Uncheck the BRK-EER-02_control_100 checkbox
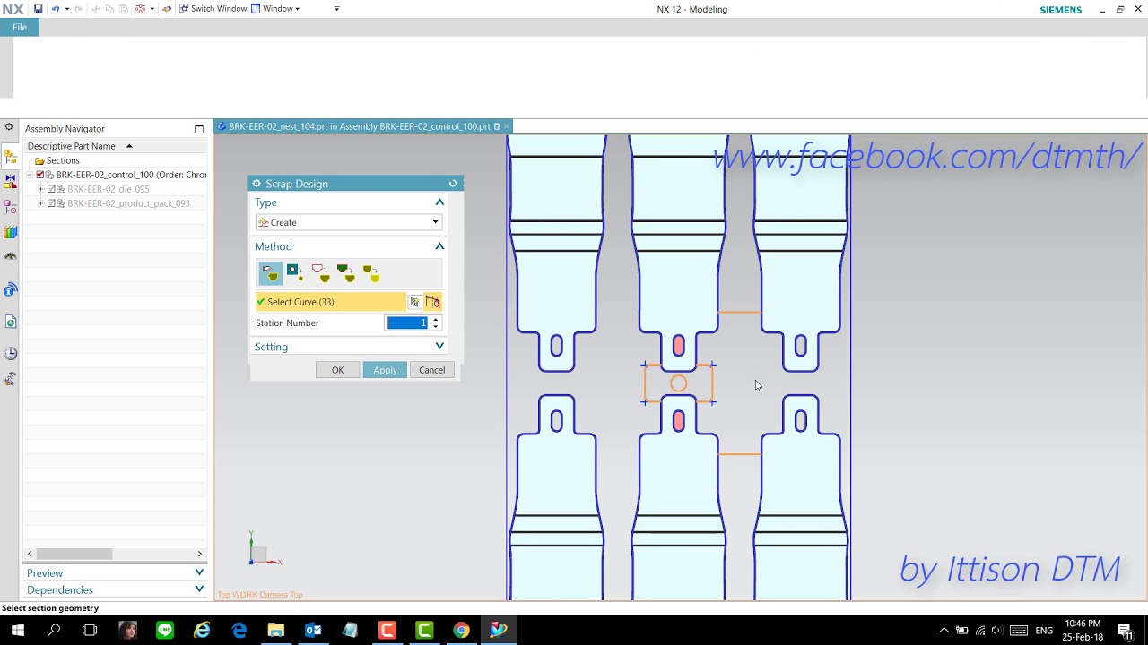1148x645 pixels. pos(40,175)
